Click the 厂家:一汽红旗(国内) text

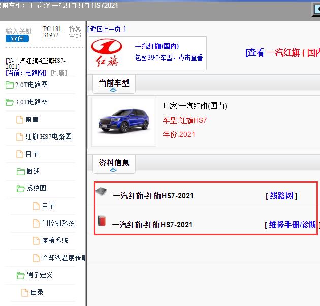(195, 106)
